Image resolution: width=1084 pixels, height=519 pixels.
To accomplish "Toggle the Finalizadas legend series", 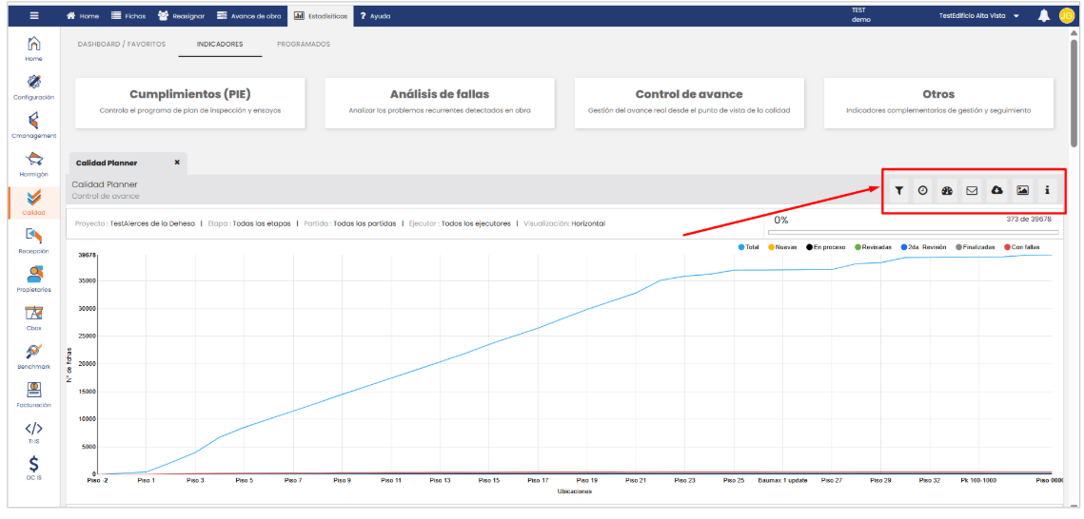I will pyautogui.click(x=975, y=247).
